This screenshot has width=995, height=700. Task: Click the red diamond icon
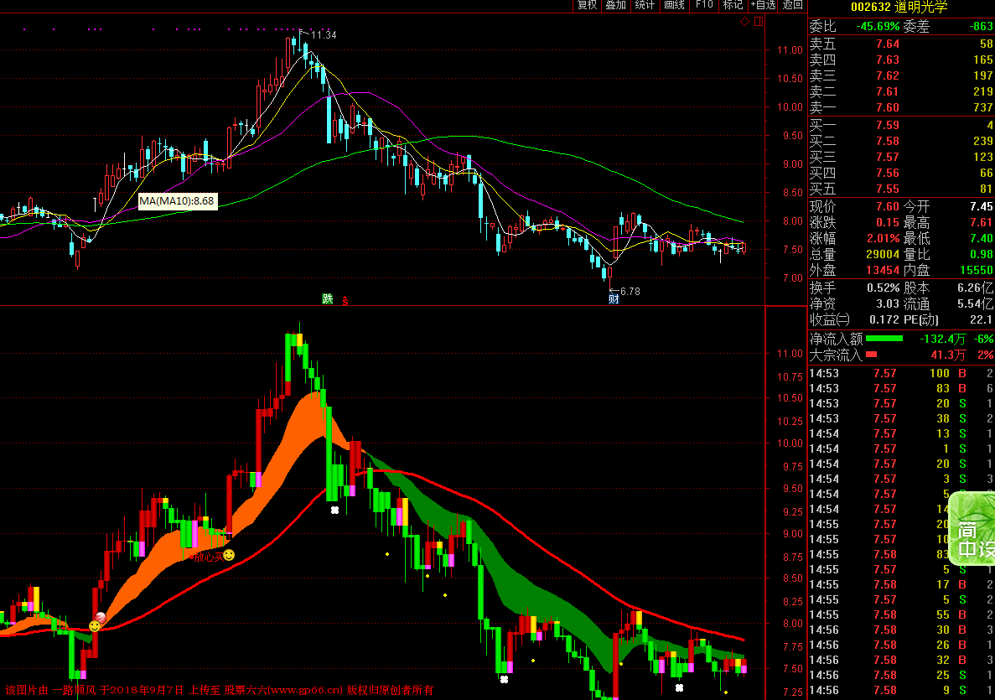(x=744, y=22)
